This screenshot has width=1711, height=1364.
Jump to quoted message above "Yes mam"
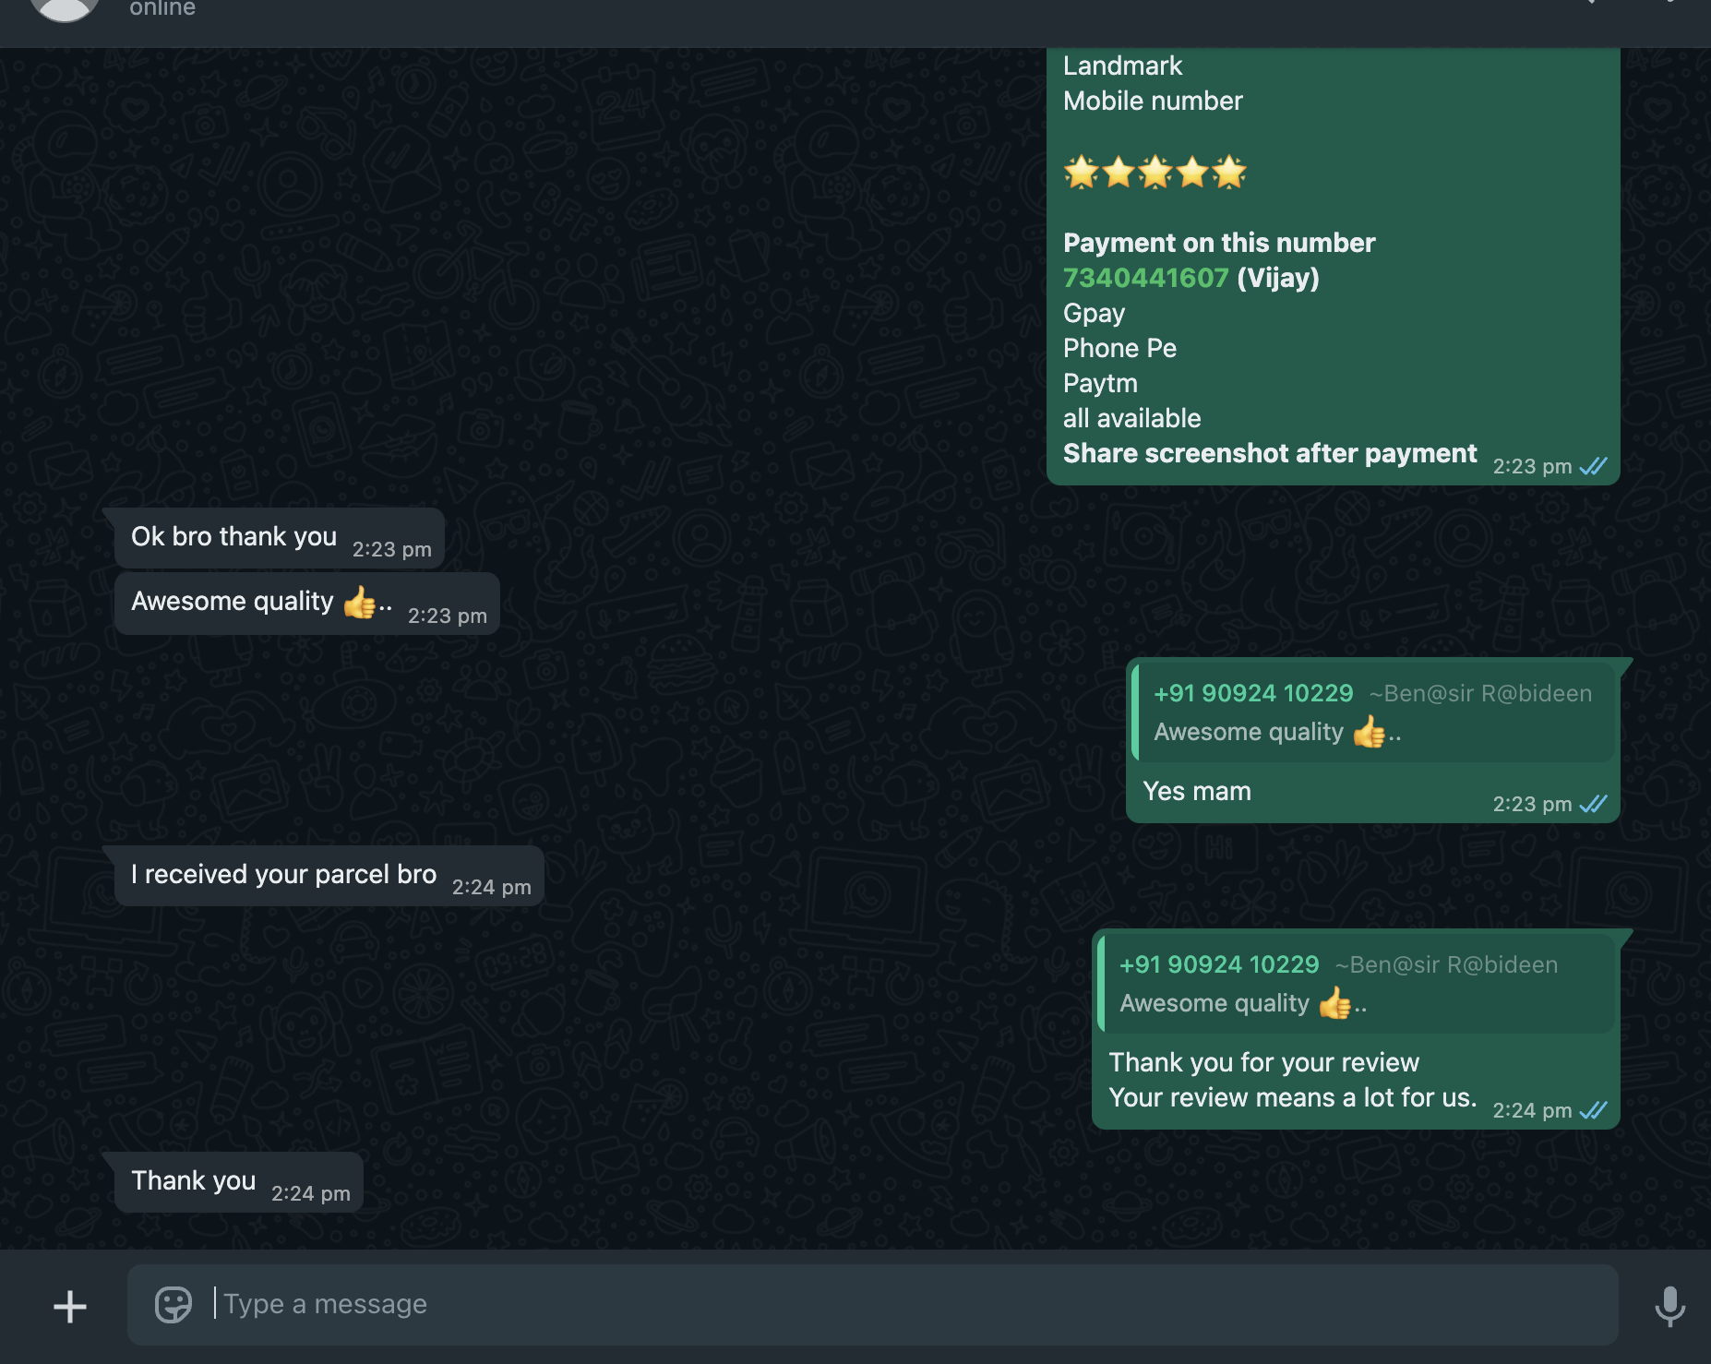[x=1373, y=712]
